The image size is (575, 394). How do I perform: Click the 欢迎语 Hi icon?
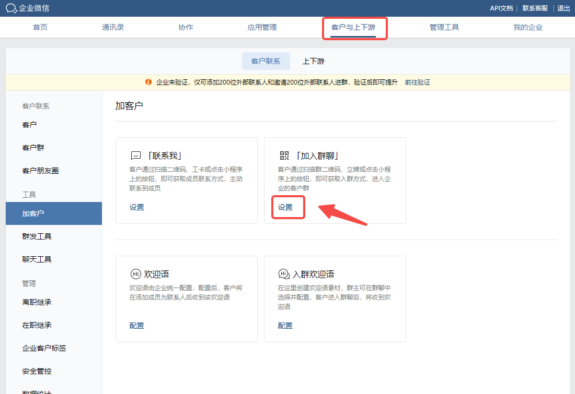point(135,274)
